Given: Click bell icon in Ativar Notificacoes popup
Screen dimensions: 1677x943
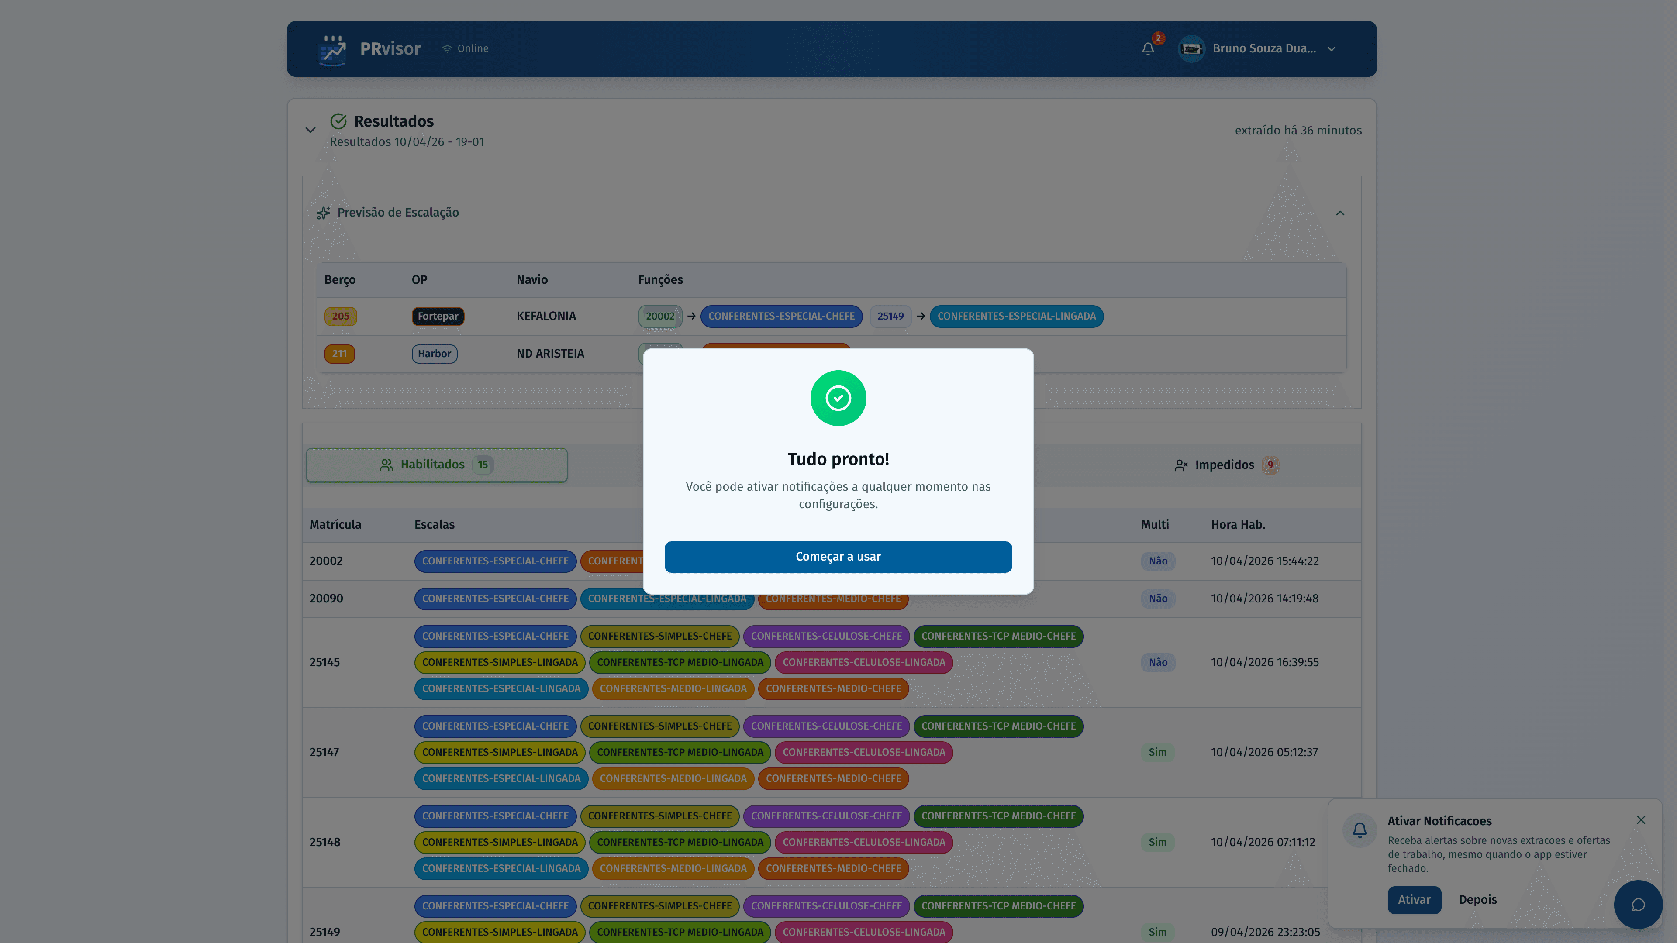Looking at the screenshot, I should click(x=1360, y=830).
